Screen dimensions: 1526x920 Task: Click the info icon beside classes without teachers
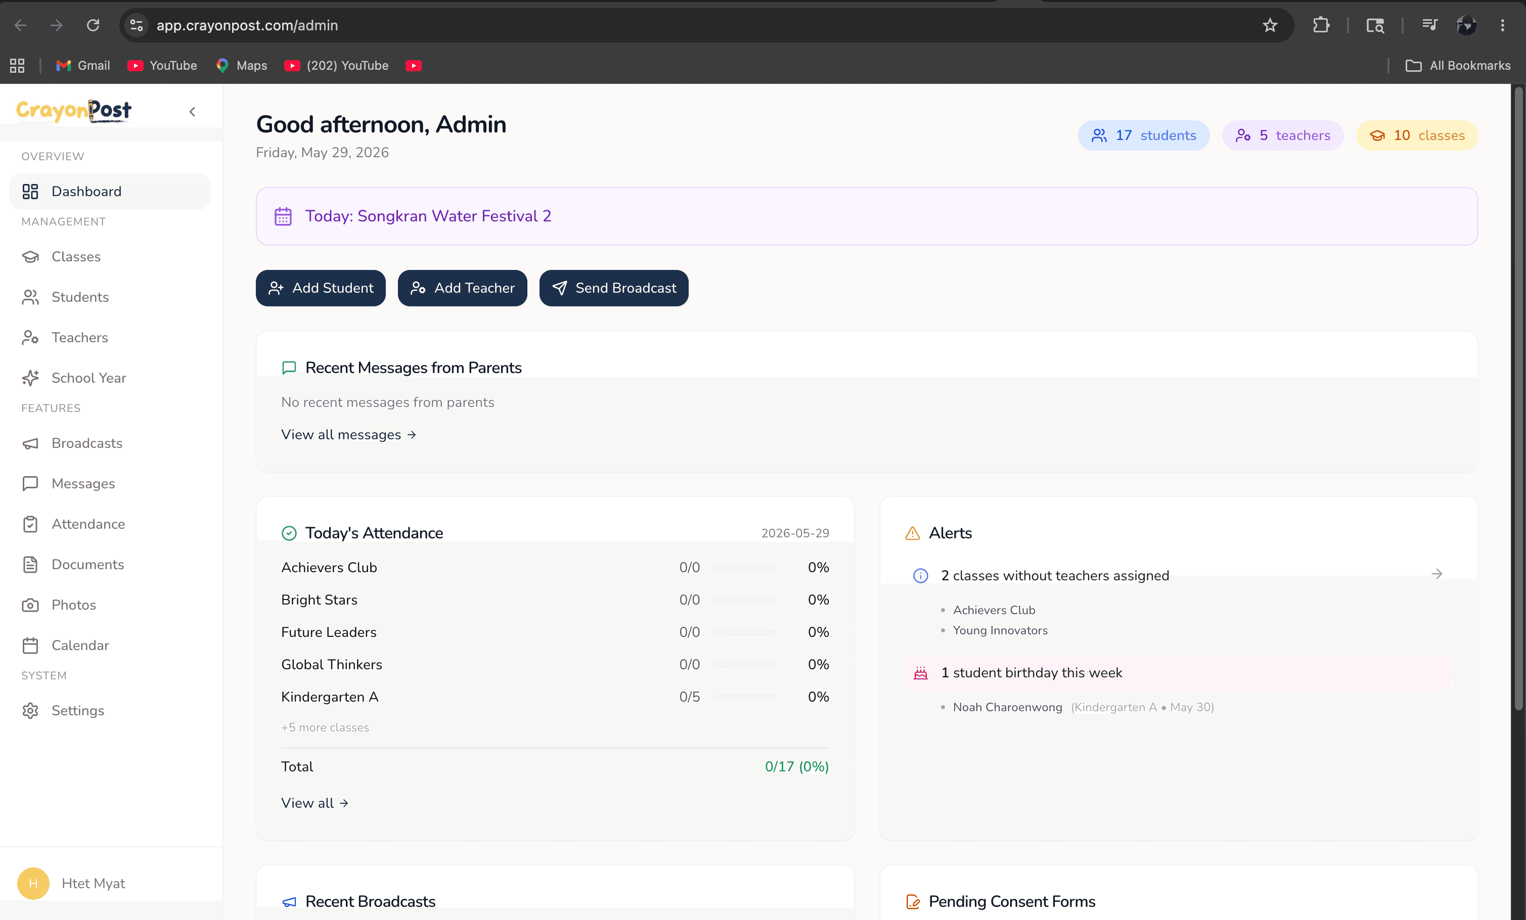tap(921, 576)
